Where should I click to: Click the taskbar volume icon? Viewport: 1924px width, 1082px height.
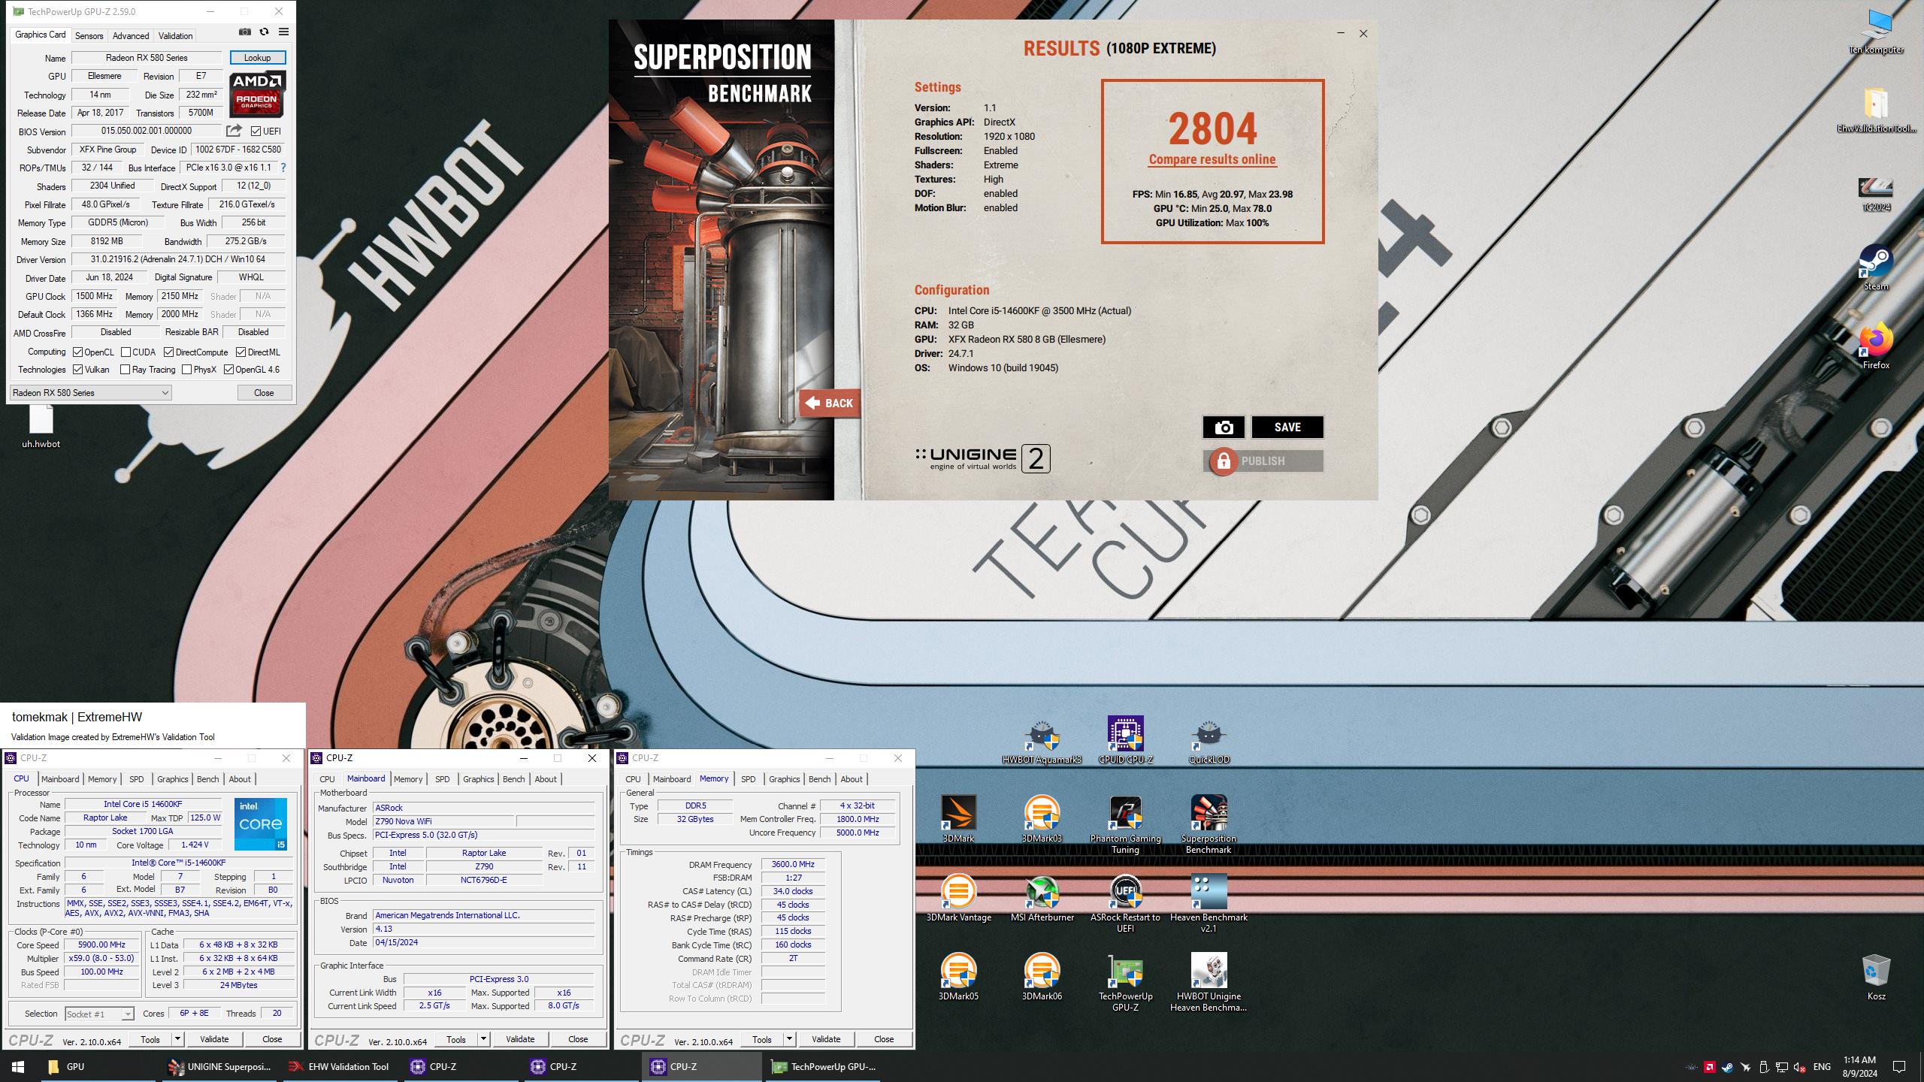click(x=1799, y=1067)
